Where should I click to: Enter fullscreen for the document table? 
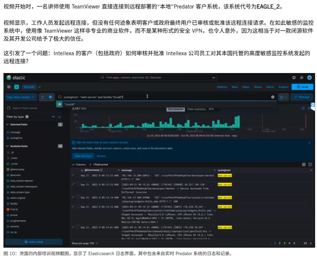310,165
